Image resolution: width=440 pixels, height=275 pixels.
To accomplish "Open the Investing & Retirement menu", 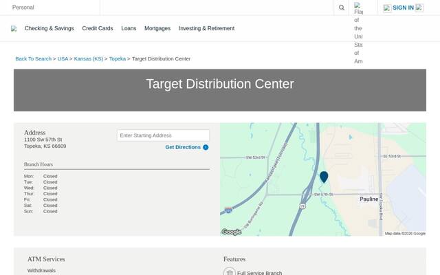I will point(206,28).
